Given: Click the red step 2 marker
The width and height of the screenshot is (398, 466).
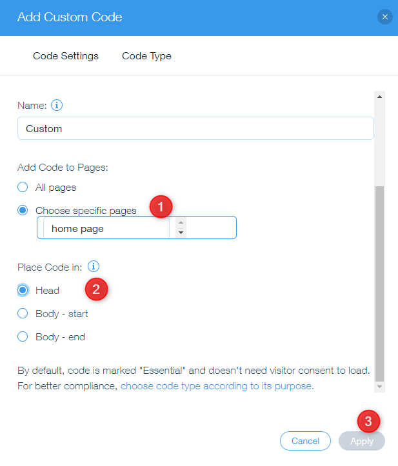Looking at the screenshot, I should 96,289.
